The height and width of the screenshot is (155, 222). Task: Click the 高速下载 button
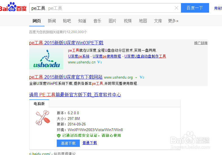click(68, 143)
